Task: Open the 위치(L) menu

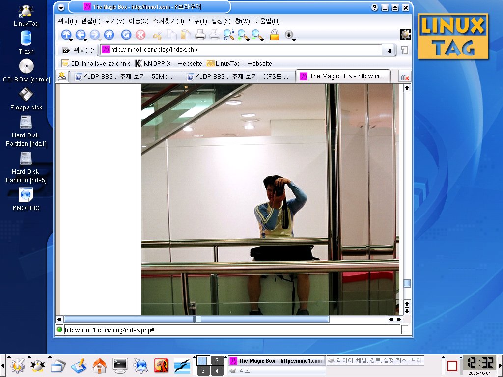Action: click(67, 21)
